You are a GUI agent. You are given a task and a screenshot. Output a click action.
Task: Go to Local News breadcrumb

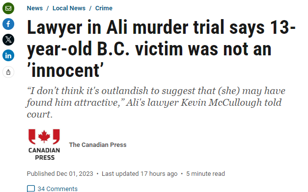[69, 8]
